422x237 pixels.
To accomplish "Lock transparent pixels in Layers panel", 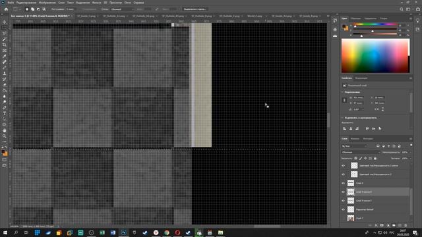I will click(356, 159).
